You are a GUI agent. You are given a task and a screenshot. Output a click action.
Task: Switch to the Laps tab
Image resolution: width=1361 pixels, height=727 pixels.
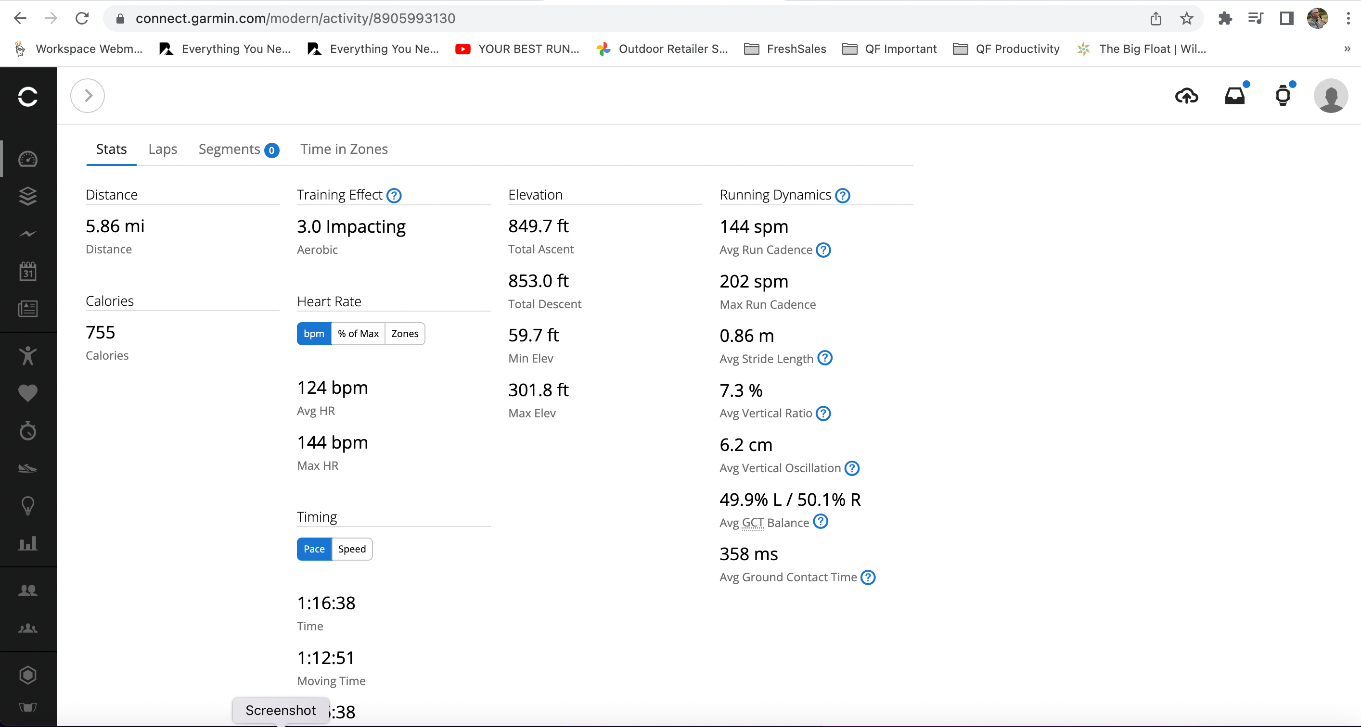coord(162,150)
